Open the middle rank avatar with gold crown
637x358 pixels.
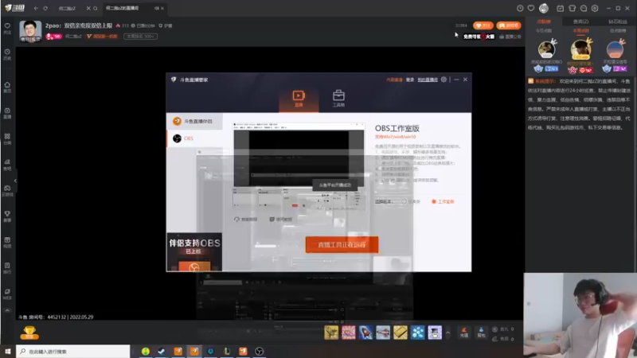[581, 49]
